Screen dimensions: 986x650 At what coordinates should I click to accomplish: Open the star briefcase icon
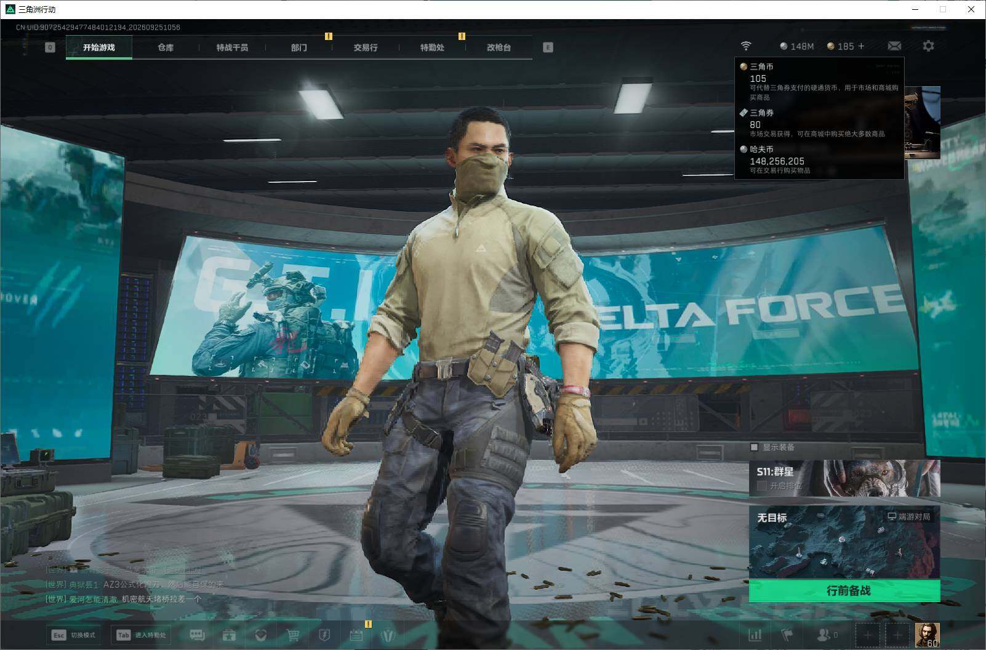(x=229, y=635)
